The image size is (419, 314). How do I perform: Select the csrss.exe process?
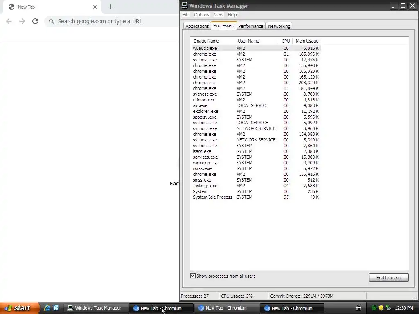tap(256, 168)
